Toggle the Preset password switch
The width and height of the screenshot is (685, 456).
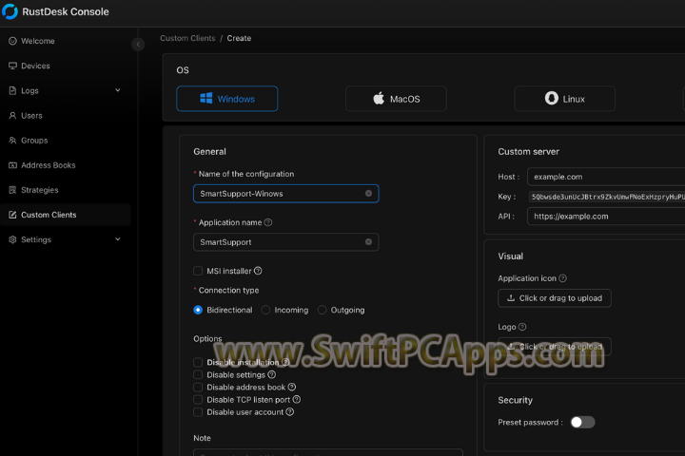pyautogui.click(x=583, y=423)
